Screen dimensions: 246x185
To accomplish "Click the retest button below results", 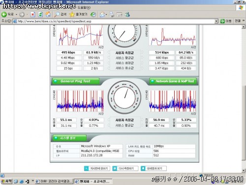I will tap(125, 168).
